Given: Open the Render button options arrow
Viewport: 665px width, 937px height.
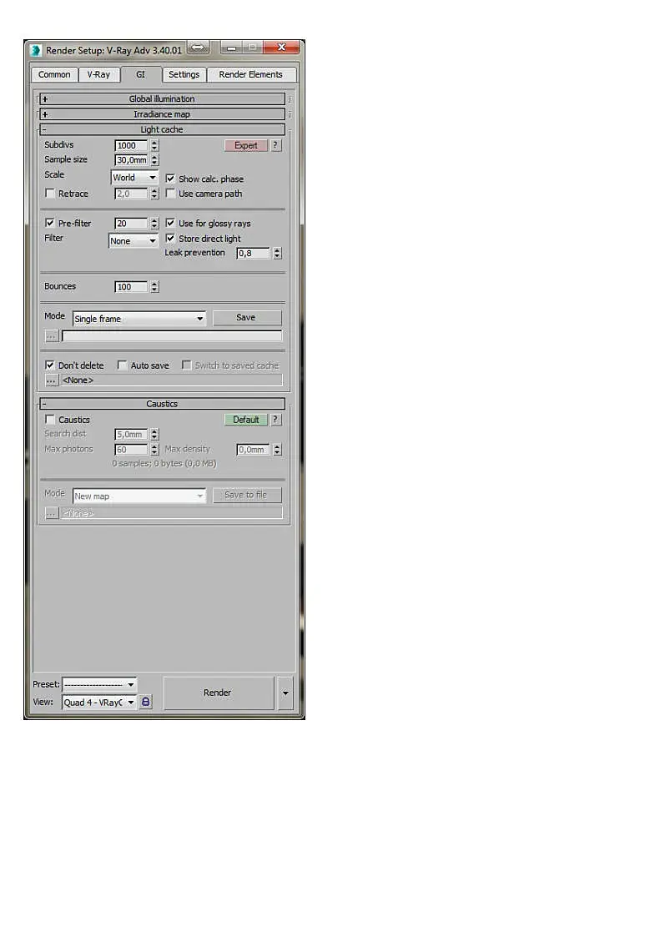Looking at the screenshot, I should tap(285, 693).
